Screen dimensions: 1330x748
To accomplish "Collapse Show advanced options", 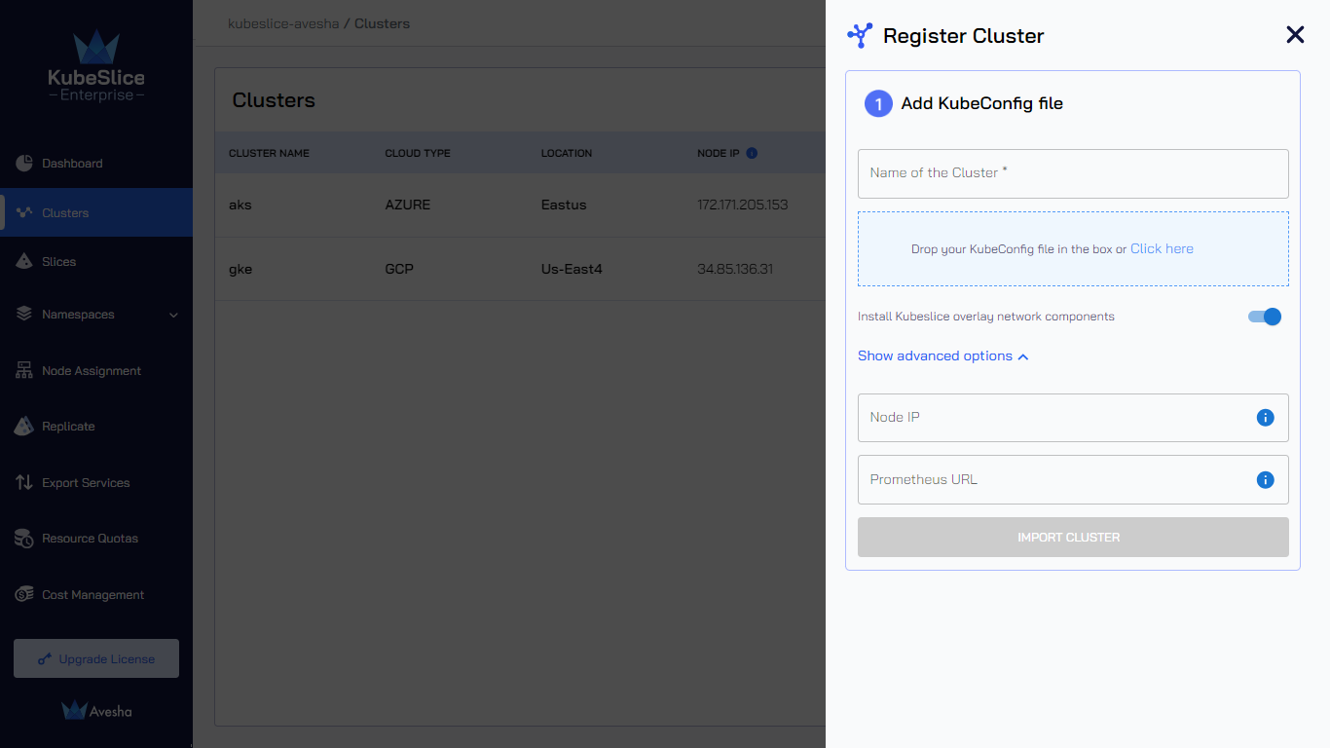I will (942, 356).
